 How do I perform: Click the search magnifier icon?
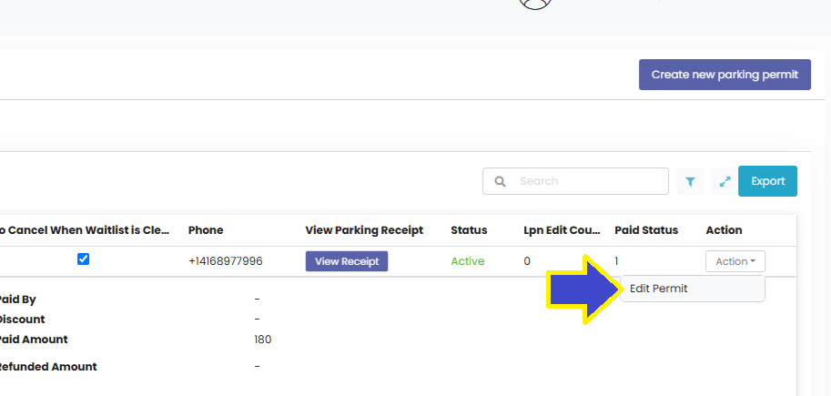click(500, 181)
